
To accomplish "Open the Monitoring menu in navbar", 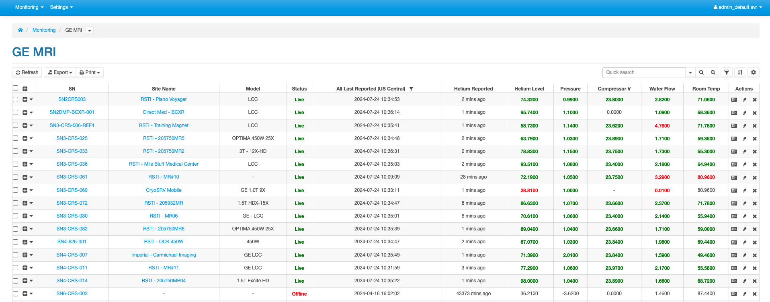I will point(29,7).
